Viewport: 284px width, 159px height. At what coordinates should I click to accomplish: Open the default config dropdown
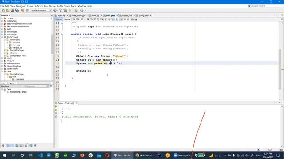tap(42, 11)
